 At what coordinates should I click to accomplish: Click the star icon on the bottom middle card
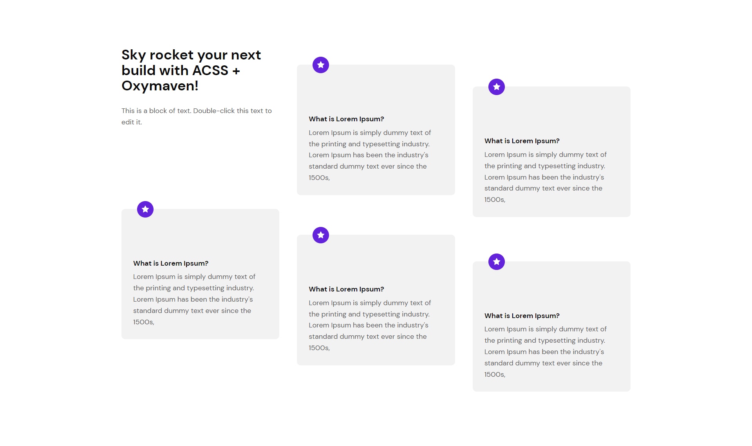pyautogui.click(x=320, y=235)
